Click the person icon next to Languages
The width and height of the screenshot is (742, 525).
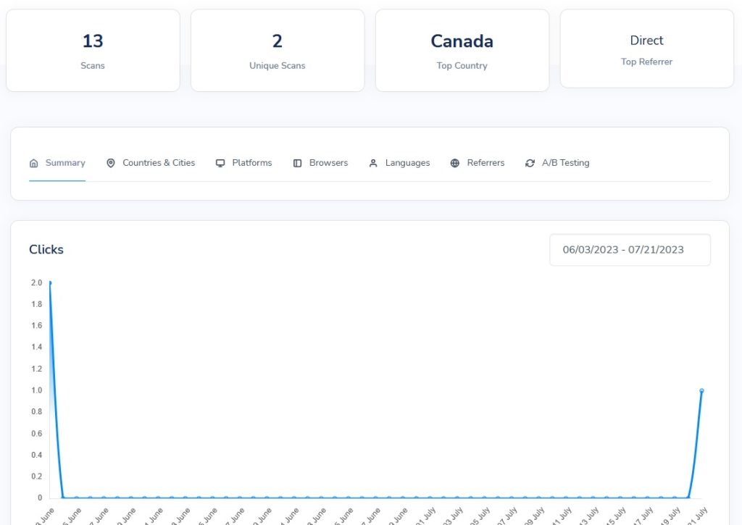point(373,163)
